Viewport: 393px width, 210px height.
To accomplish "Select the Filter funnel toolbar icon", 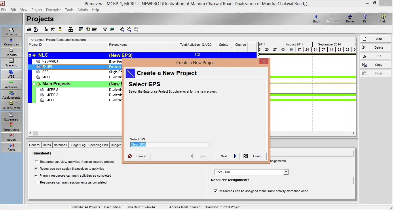I will point(105,29).
